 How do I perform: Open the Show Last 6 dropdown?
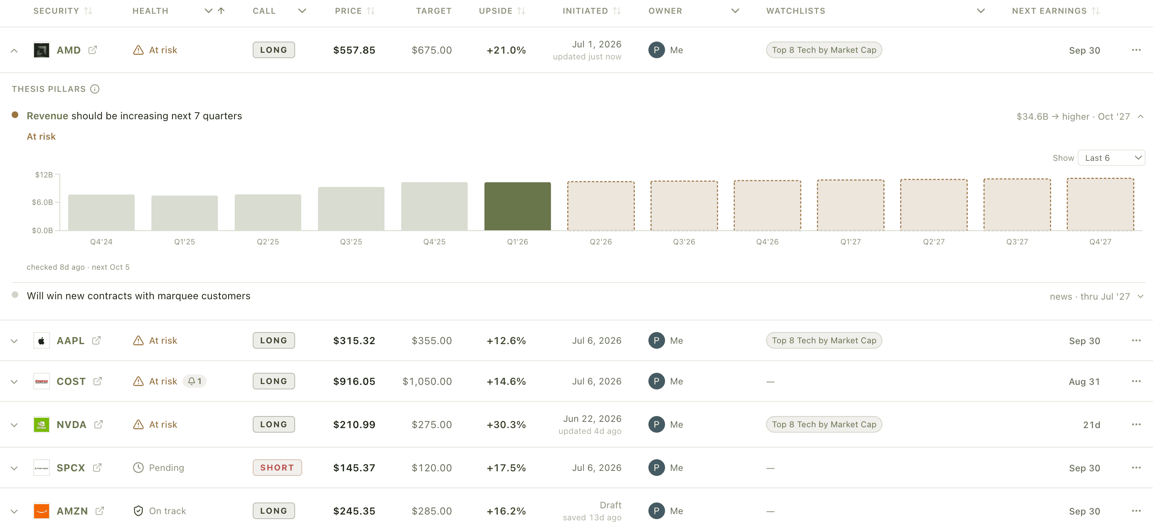1111,158
